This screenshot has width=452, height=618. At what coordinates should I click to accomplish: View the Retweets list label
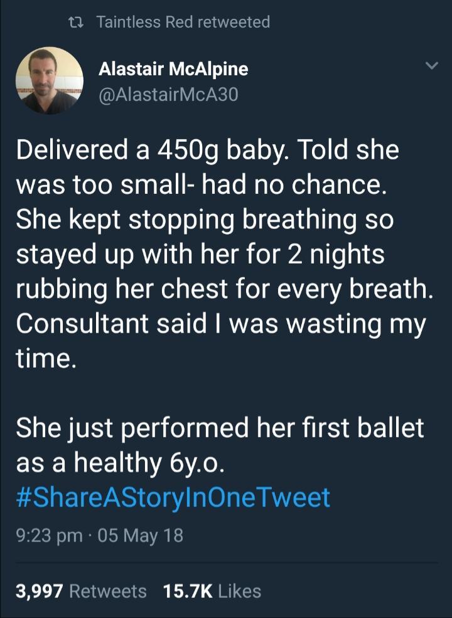tap(107, 591)
